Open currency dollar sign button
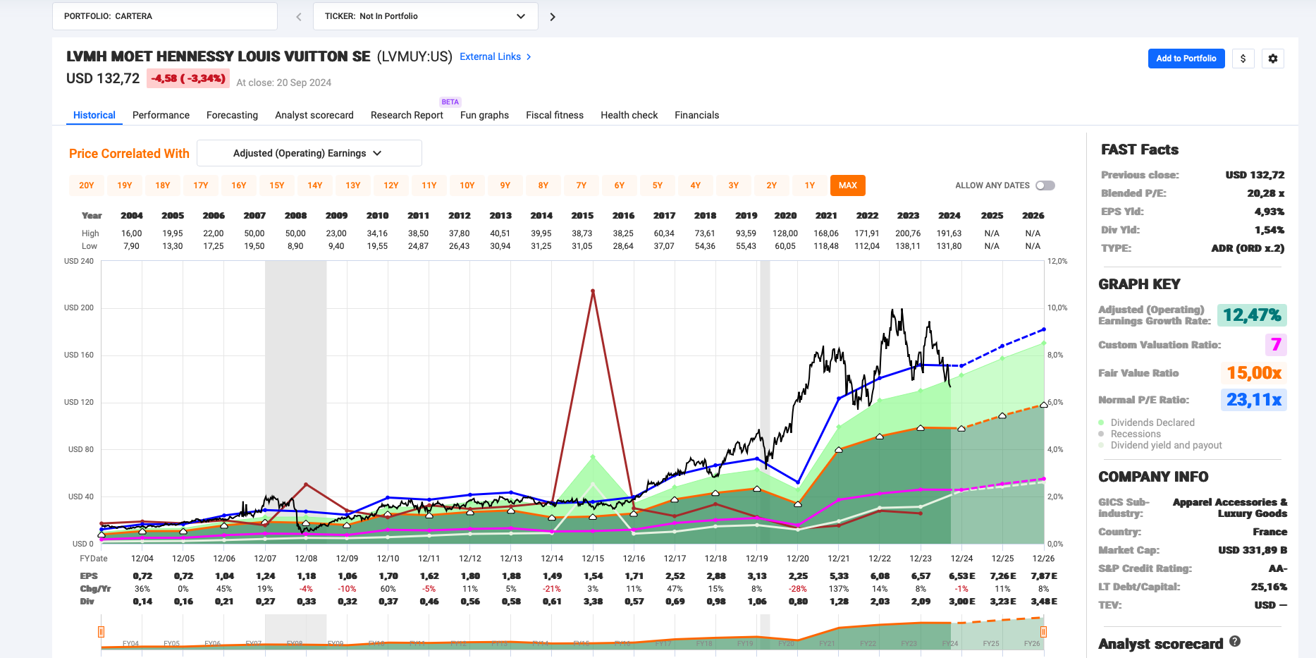This screenshot has width=1316, height=658. (1243, 59)
